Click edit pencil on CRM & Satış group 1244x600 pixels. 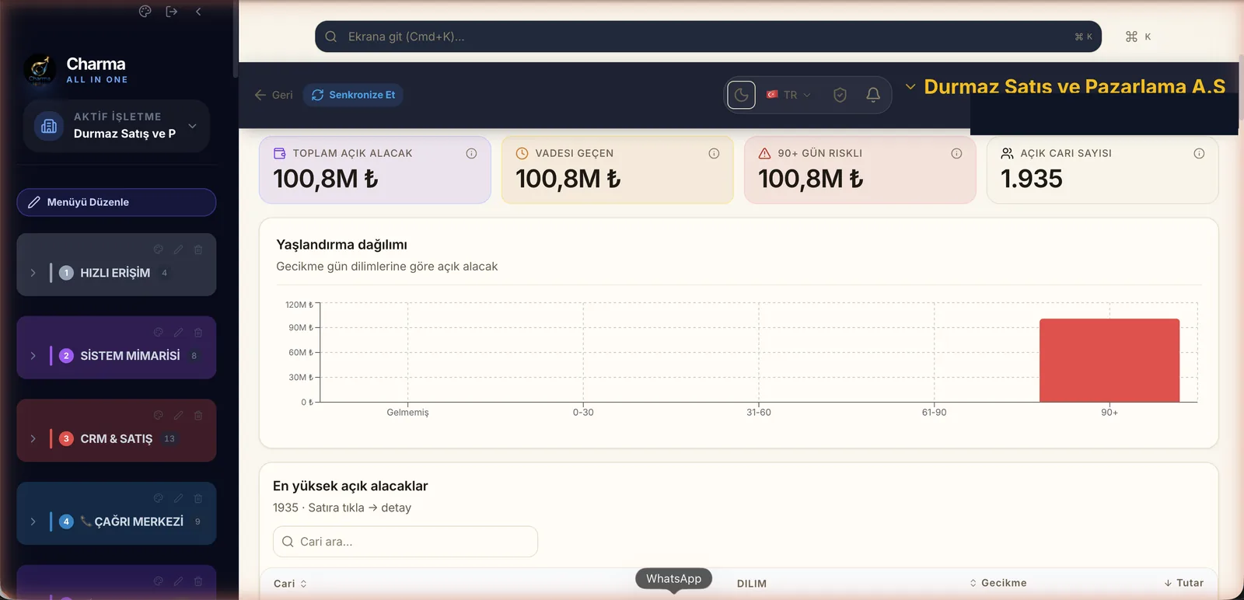coord(179,415)
